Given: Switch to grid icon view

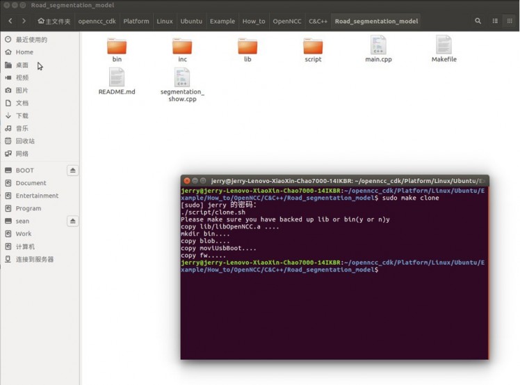Looking at the screenshot, I should coord(510,21).
